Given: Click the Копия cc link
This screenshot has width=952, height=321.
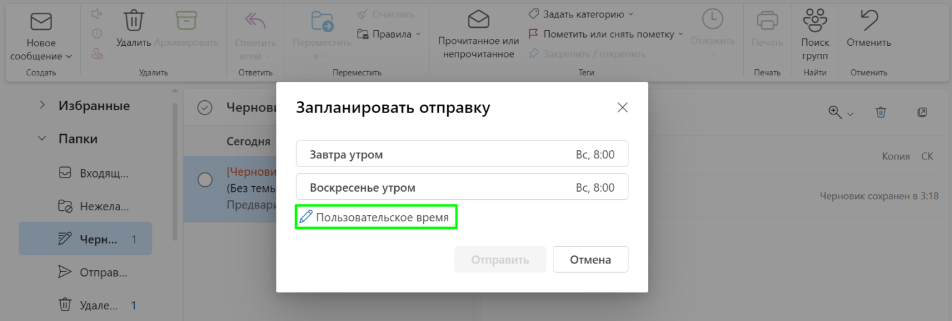Looking at the screenshot, I should click(896, 156).
